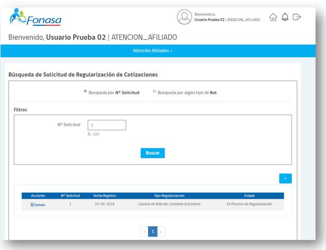Viewport: 326px width, 250px height.
Task: Click the Fecha Registro column header
Action: click(104, 196)
